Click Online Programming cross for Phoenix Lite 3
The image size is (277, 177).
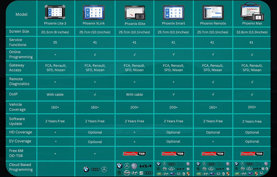point(55,55)
